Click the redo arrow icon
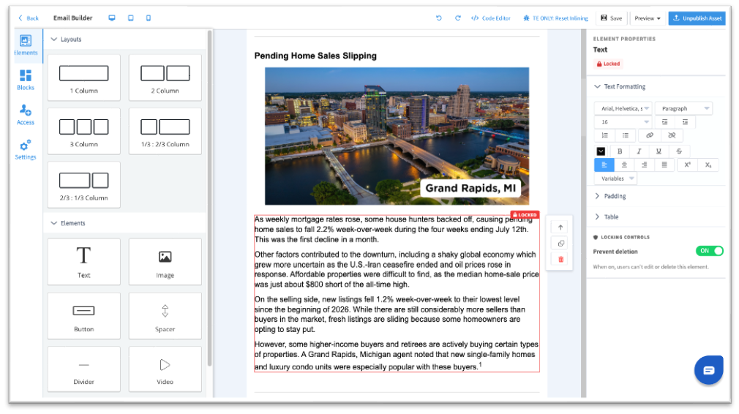 (457, 18)
